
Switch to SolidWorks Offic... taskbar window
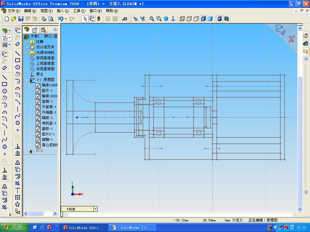[84, 227]
